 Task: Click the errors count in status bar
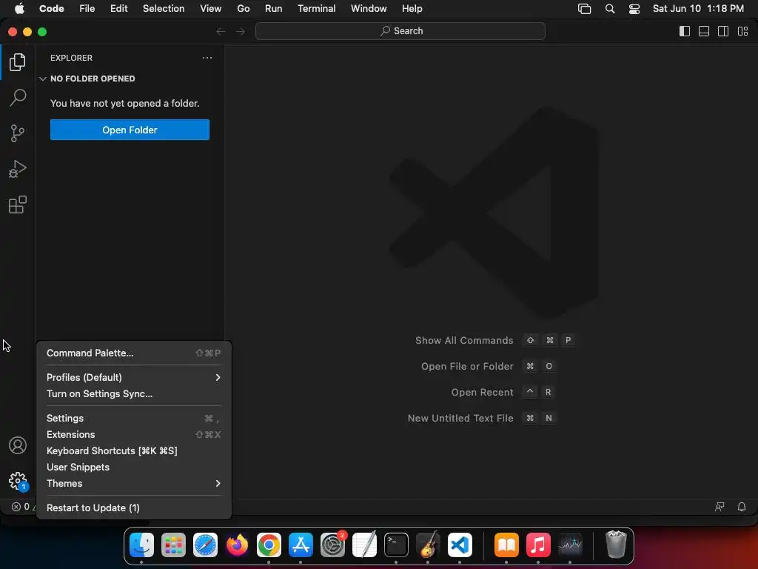coord(20,507)
